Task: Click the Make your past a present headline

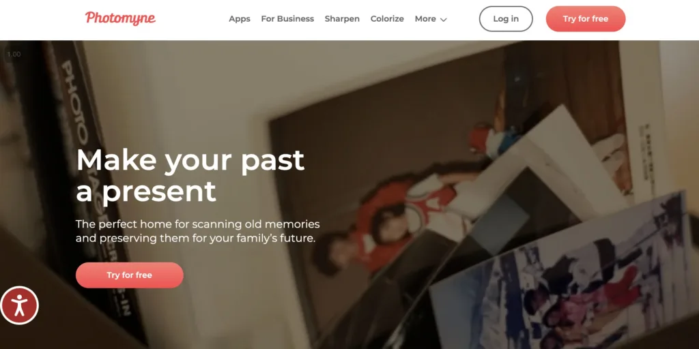Action: click(190, 175)
